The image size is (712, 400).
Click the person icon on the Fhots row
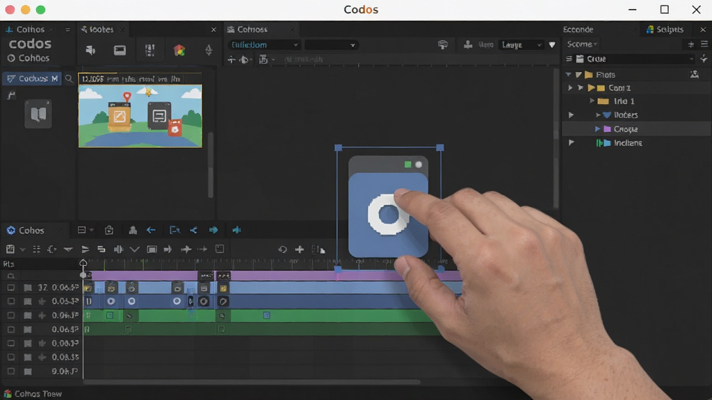695,74
